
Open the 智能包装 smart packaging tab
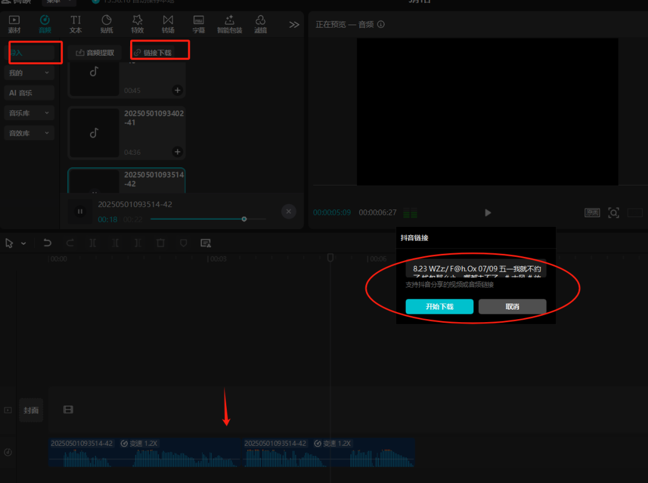pyautogui.click(x=229, y=25)
